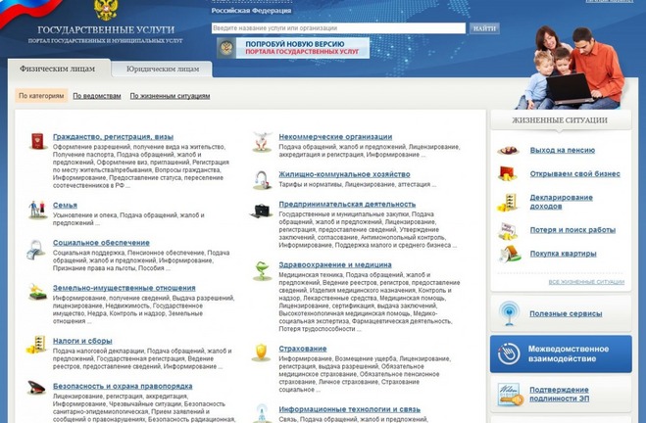Select the Физическим лицам tab
This screenshot has height=423, width=646.
(x=56, y=69)
